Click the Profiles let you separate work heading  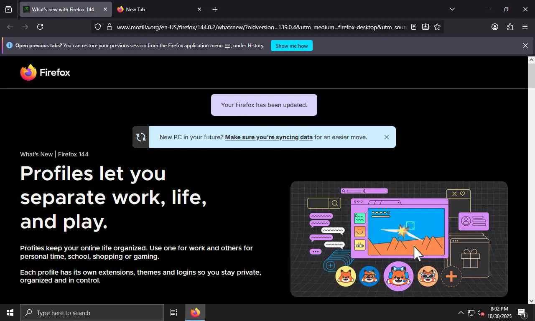pos(114,197)
